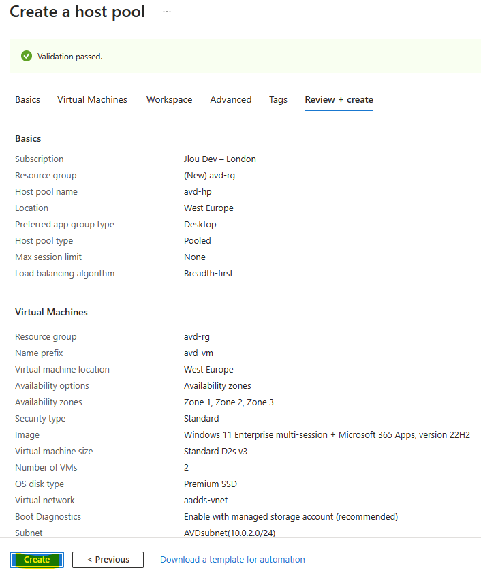Open the Virtual Machines tab
The height and width of the screenshot is (570, 481).
(x=92, y=99)
